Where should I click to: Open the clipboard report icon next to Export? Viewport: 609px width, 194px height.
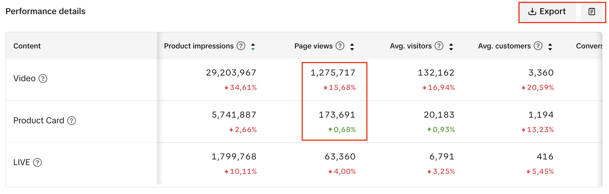591,12
